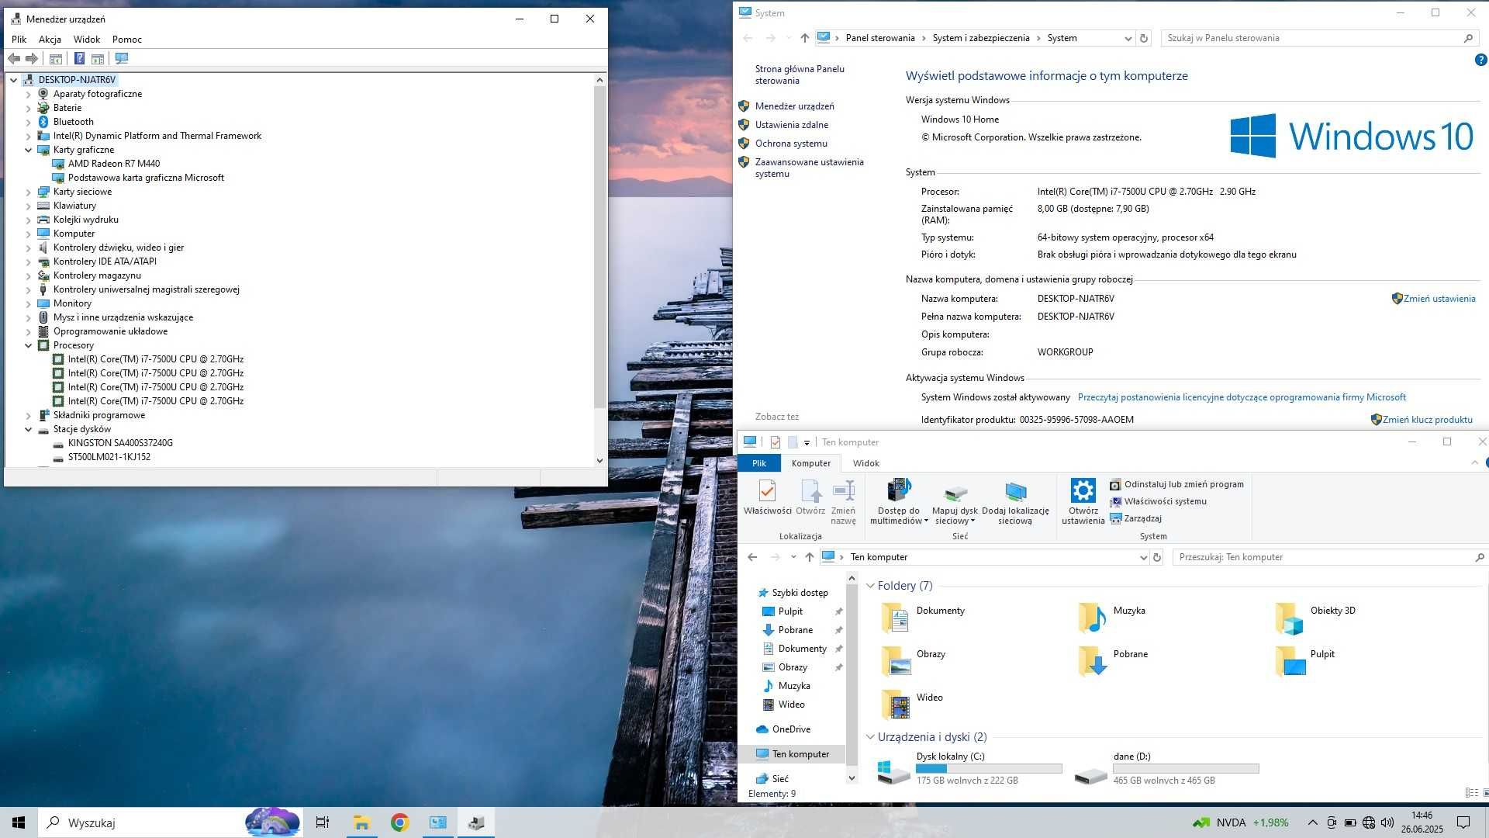Click Dostęp do multimediów ribbon icon
This screenshot has width=1489, height=838.
click(899, 501)
